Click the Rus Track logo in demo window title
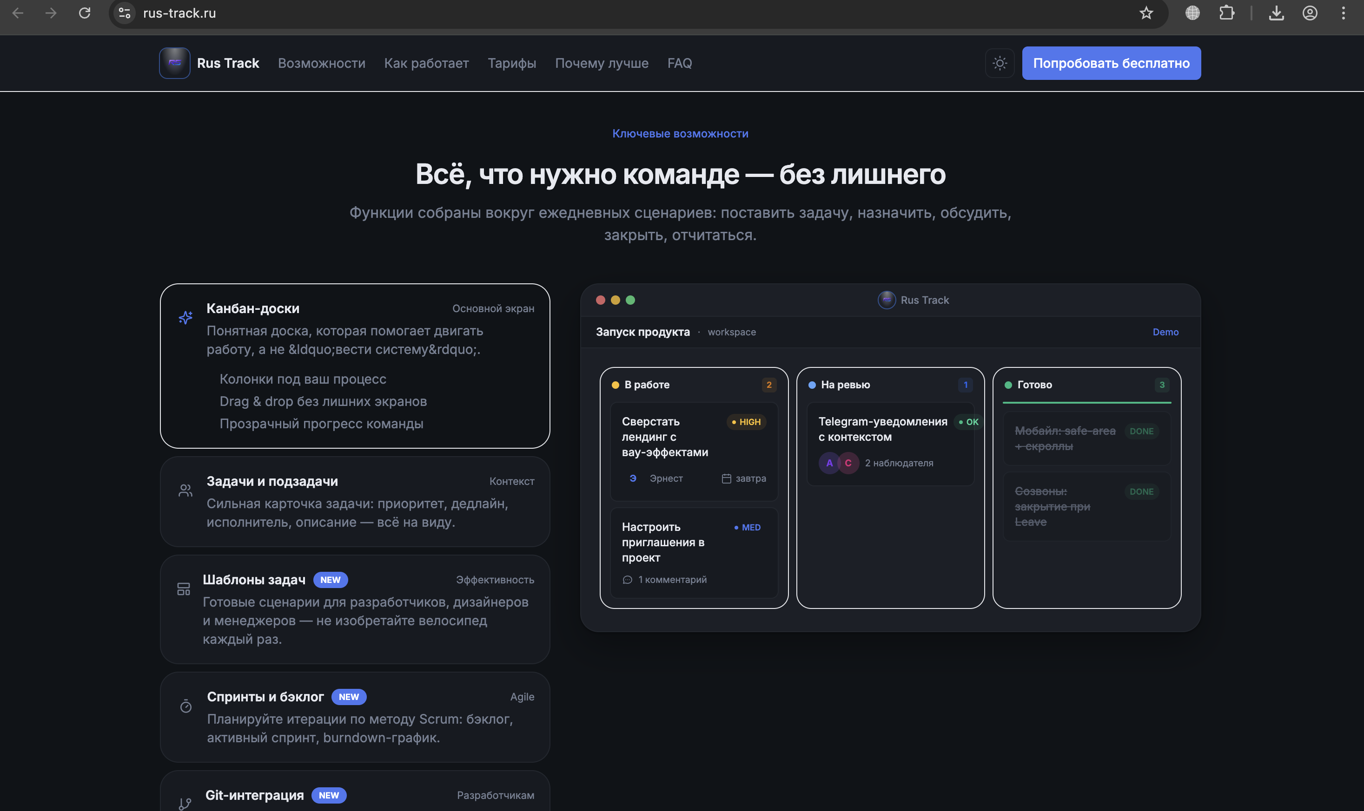The height and width of the screenshot is (811, 1364). tap(887, 300)
